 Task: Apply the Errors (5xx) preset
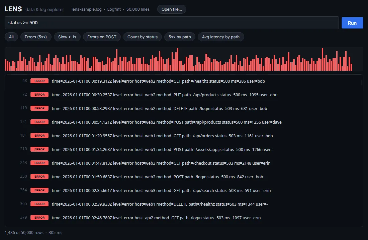click(36, 37)
